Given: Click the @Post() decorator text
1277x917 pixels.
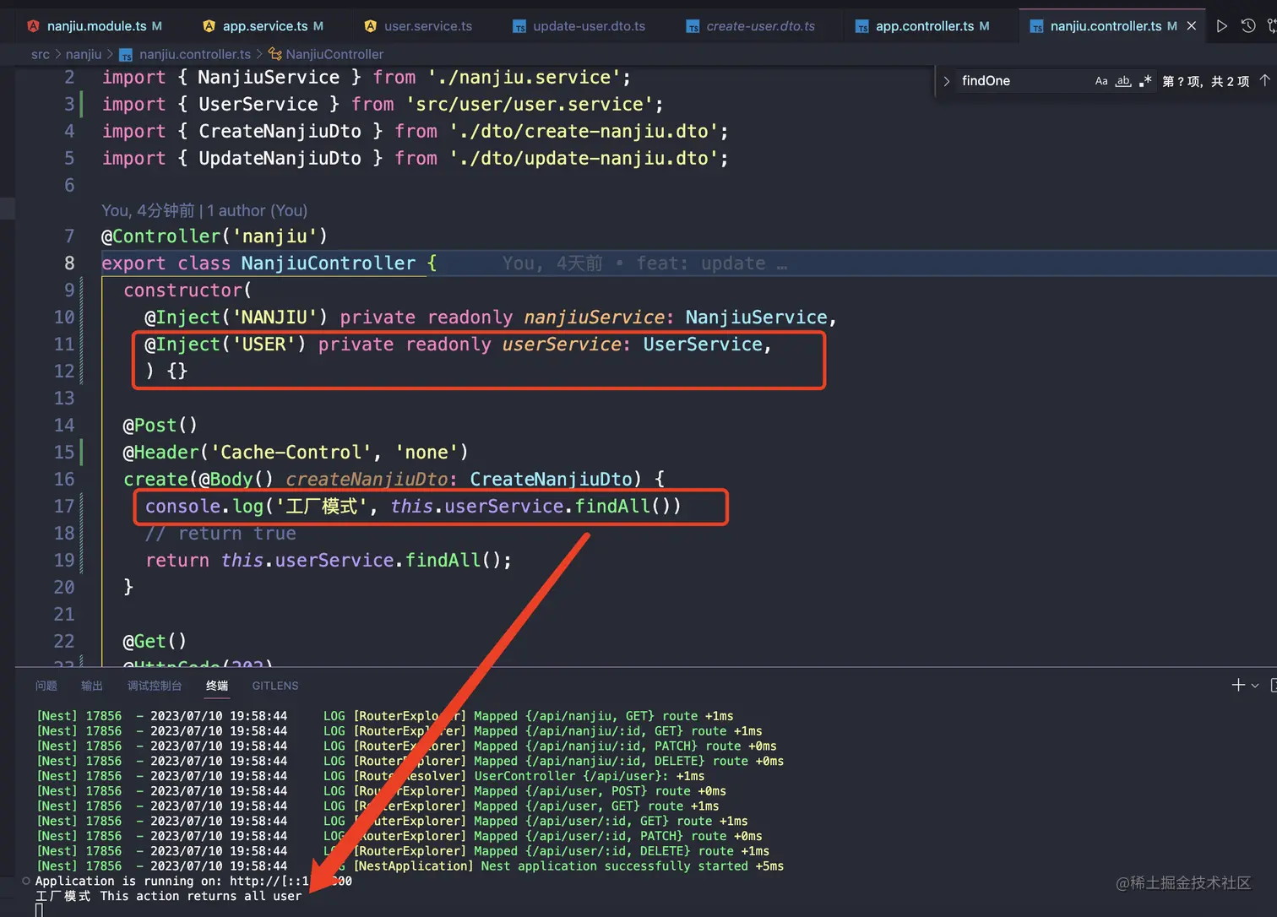Looking at the screenshot, I should tap(160, 426).
